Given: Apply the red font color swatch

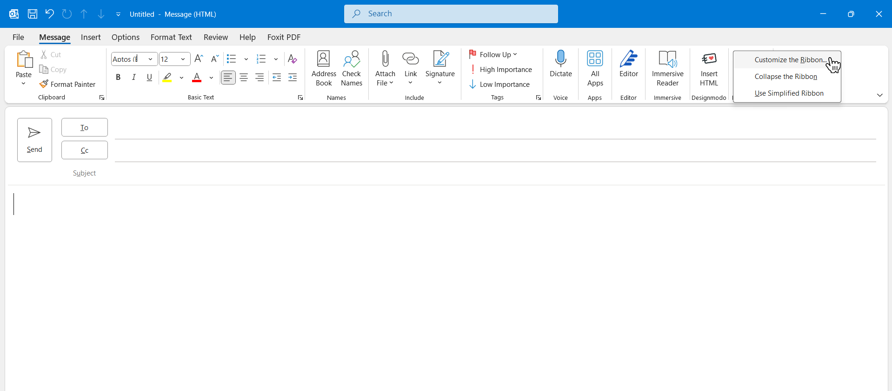Looking at the screenshot, I should [x=197, y=78].
